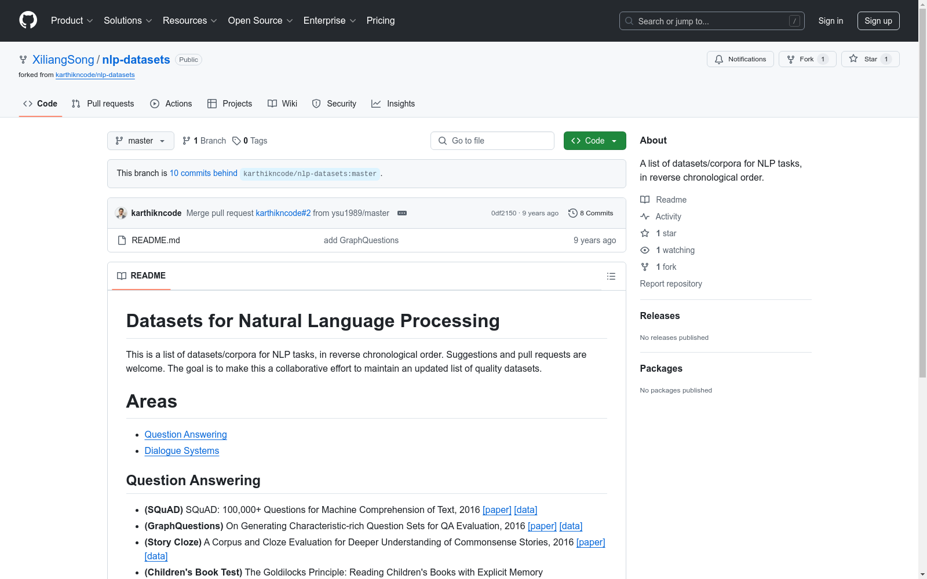Screen dimensions: 927x579
Task: Click the forked repo icon beside XiliangSong
Action: [x=23, y=60]
